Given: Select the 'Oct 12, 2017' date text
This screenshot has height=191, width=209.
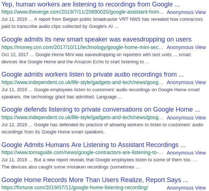Looking at the screenshot, I should coord(15,55).
